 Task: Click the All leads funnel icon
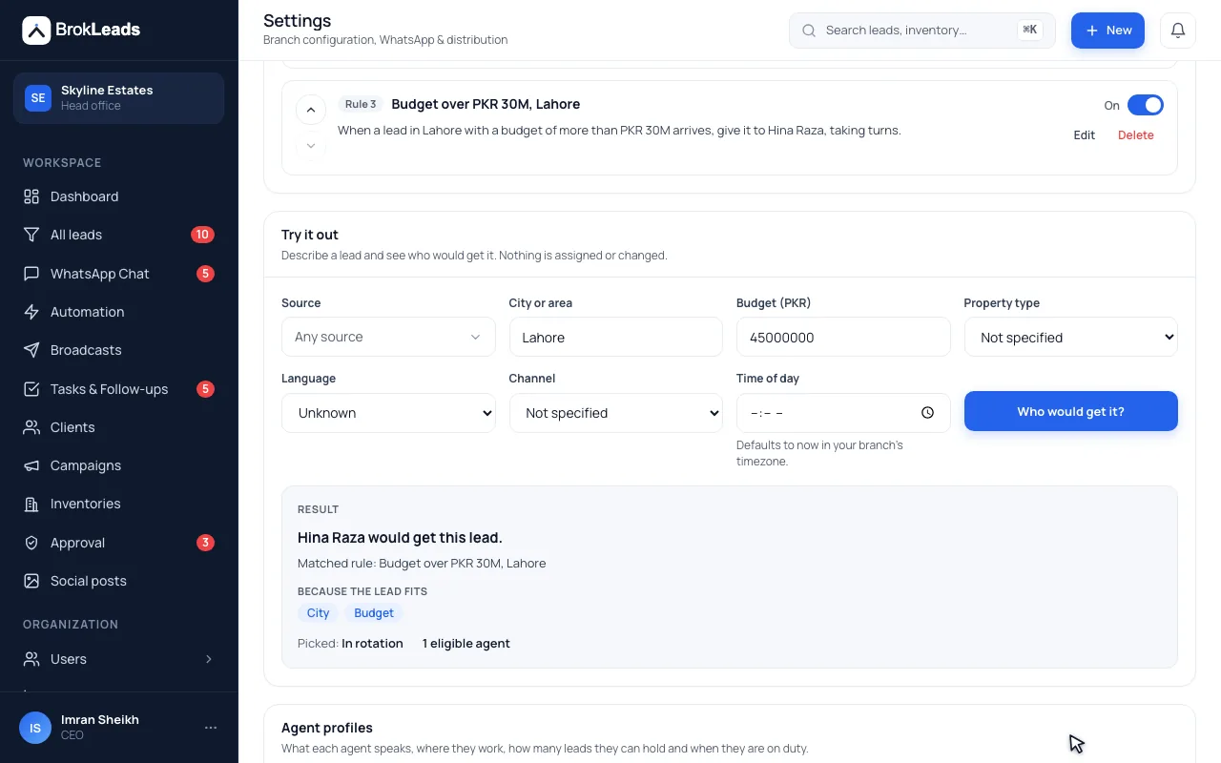(x=31, y=235)
